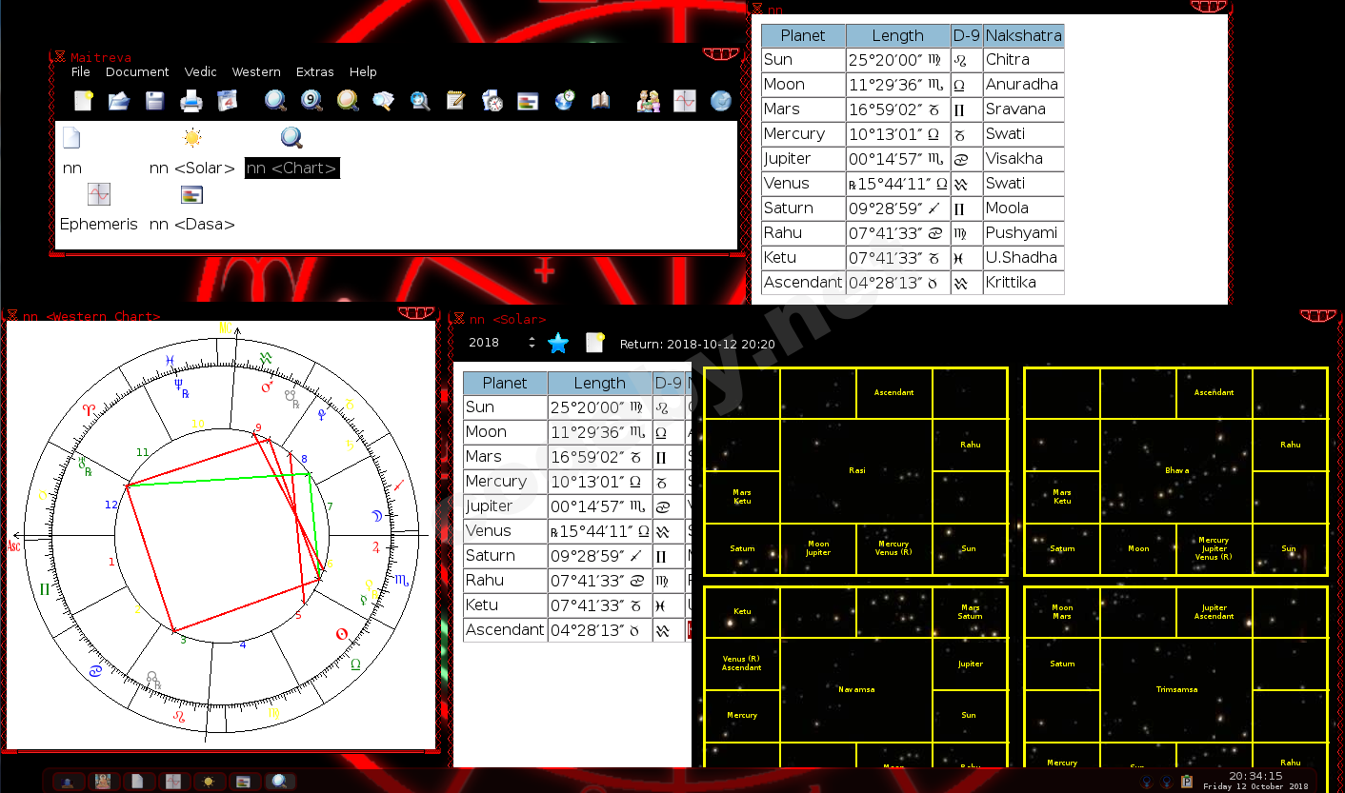Click the printer icon in toolbar
The image size is (1345, 793).
coord(191,101)
